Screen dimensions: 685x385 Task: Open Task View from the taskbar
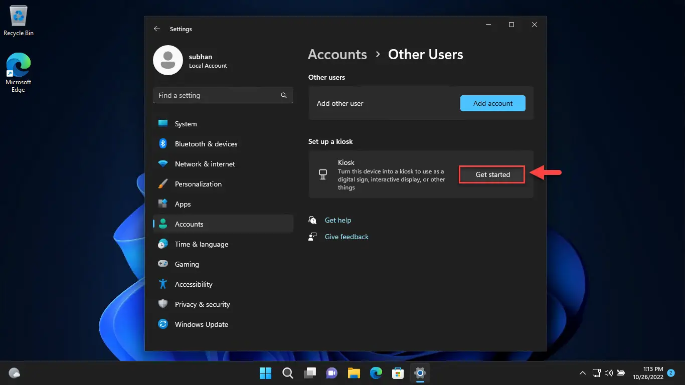[310, 373]
